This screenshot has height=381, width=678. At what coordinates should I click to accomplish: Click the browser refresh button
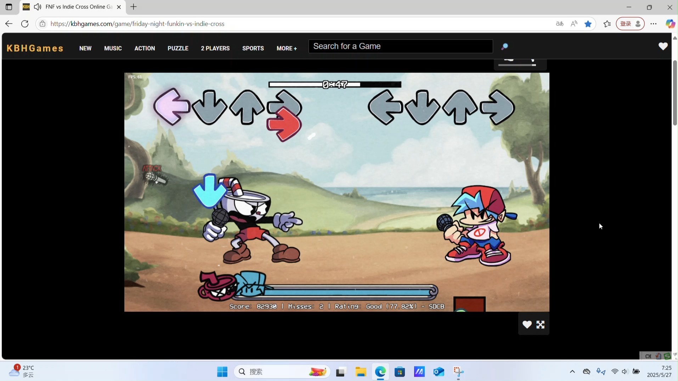point(25,24)
